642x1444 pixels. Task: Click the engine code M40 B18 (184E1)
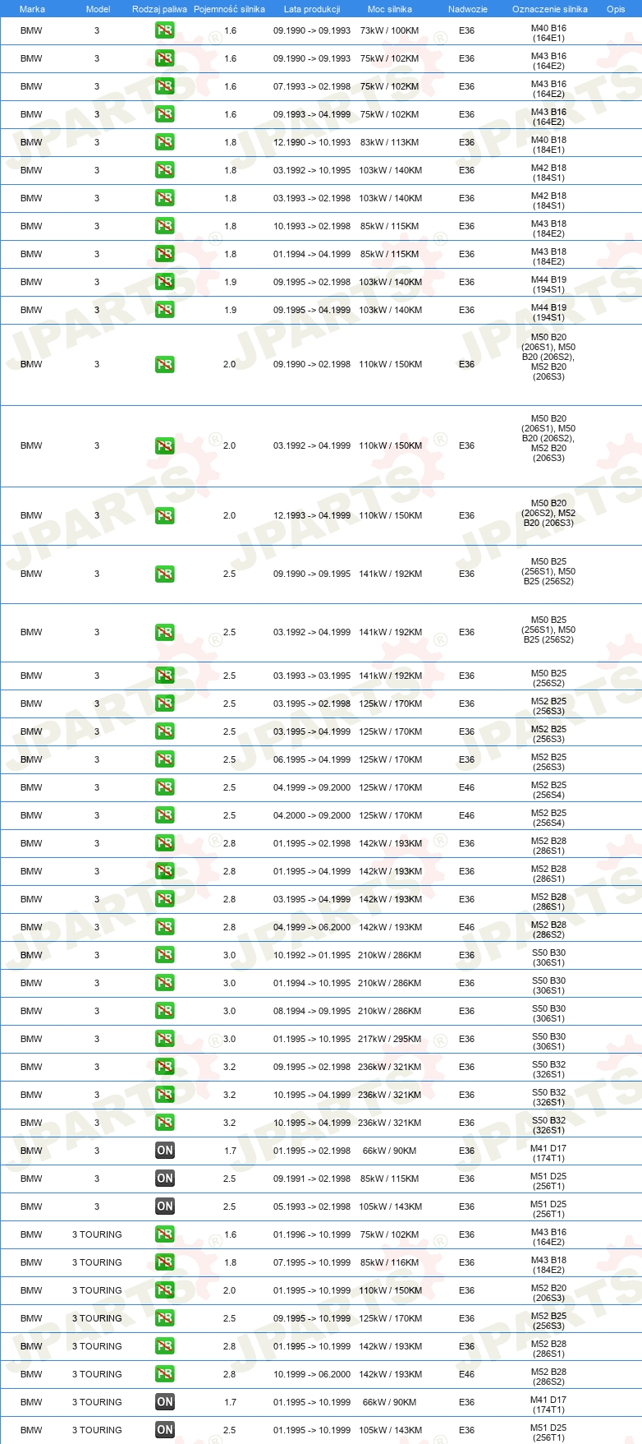548,145
